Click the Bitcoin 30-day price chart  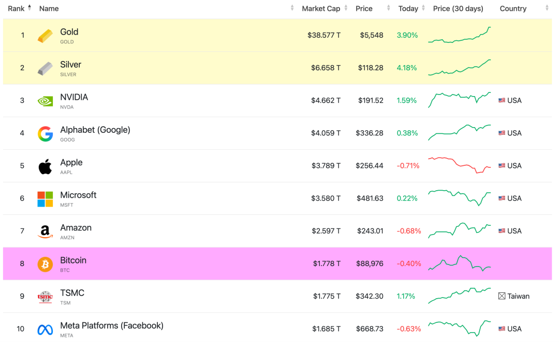point(460,263)
